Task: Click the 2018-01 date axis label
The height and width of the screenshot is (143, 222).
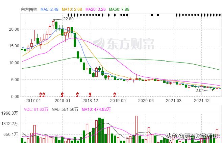Action: (x=63, y=101)
